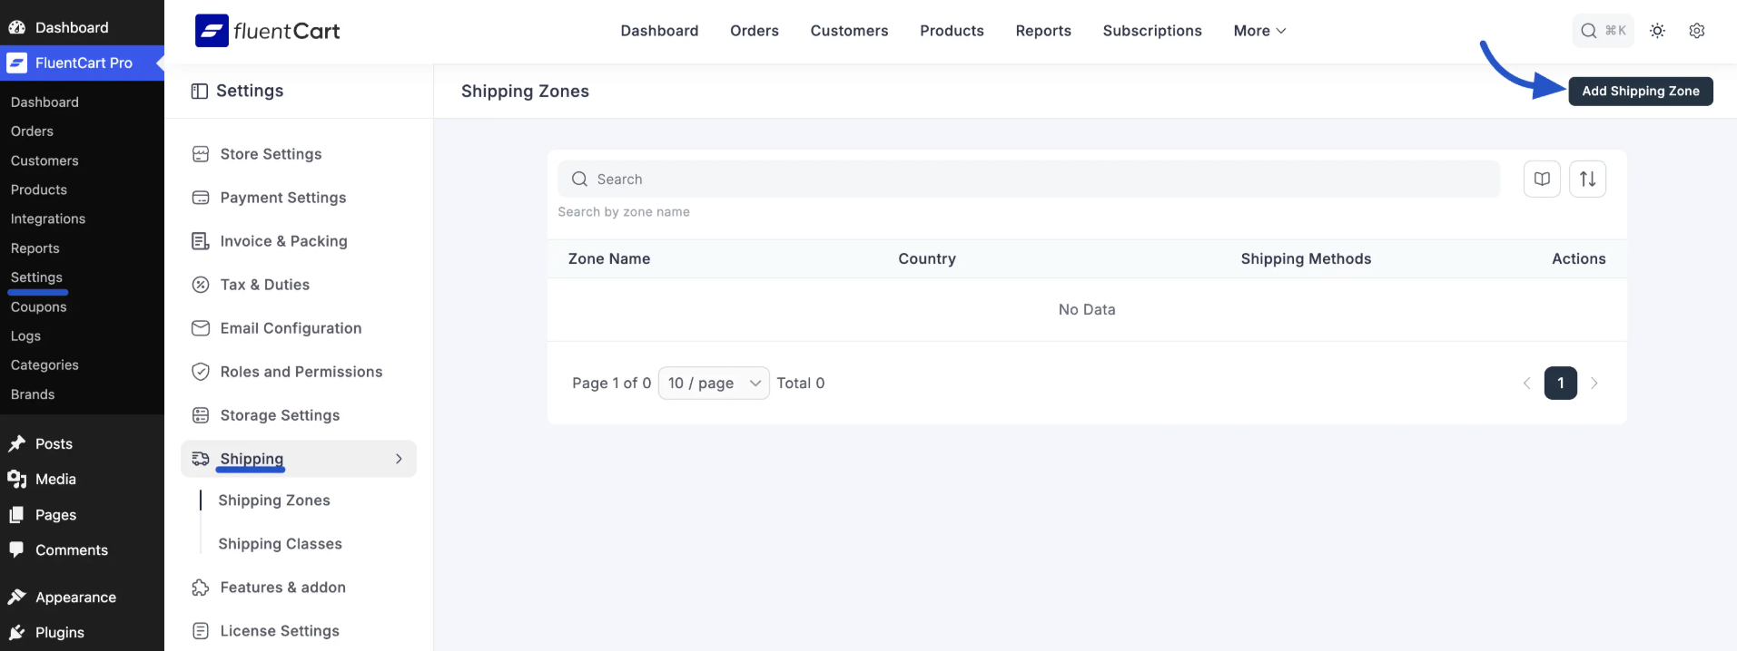
Task: Click the Tax & Duties percent icon
Action: point(201,285)
